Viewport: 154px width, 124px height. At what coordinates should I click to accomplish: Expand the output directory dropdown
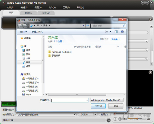pyautogui.click(x=74, y=114)
